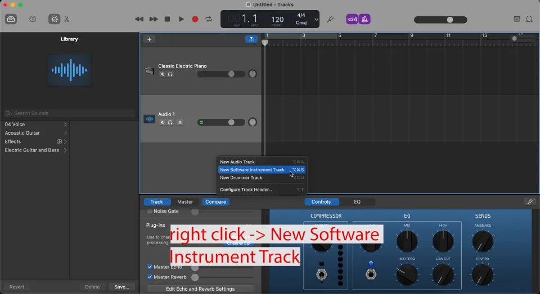Click the Revert button
Screen dimensions: 540x294
[16, 287]
